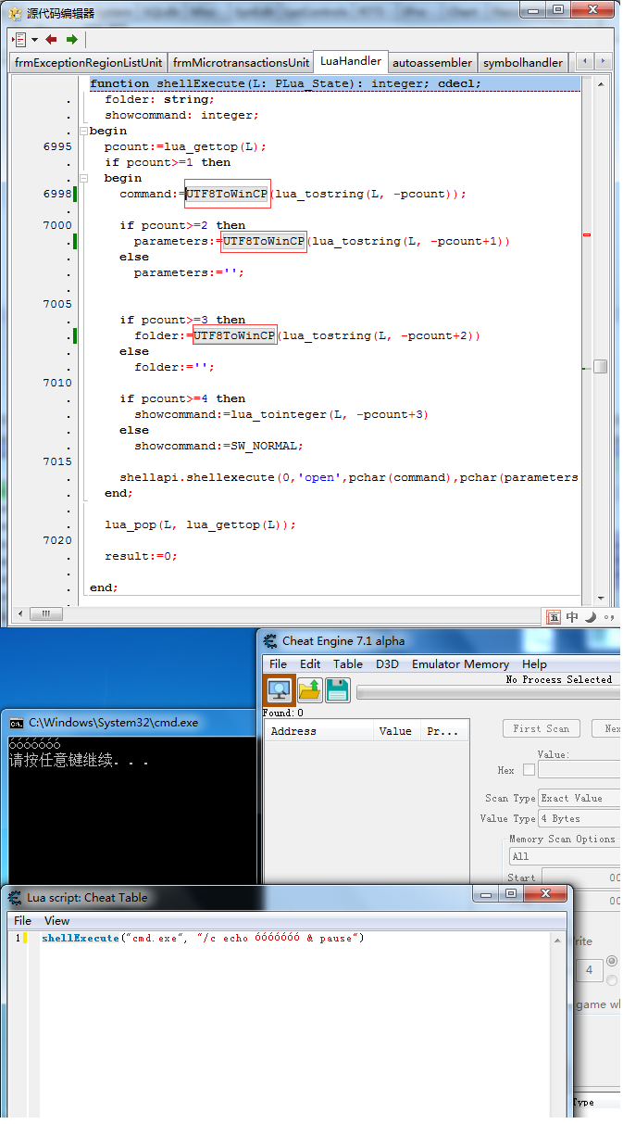
Task: Open the Emulator Memory menu
Action: [x=460, y=664]
